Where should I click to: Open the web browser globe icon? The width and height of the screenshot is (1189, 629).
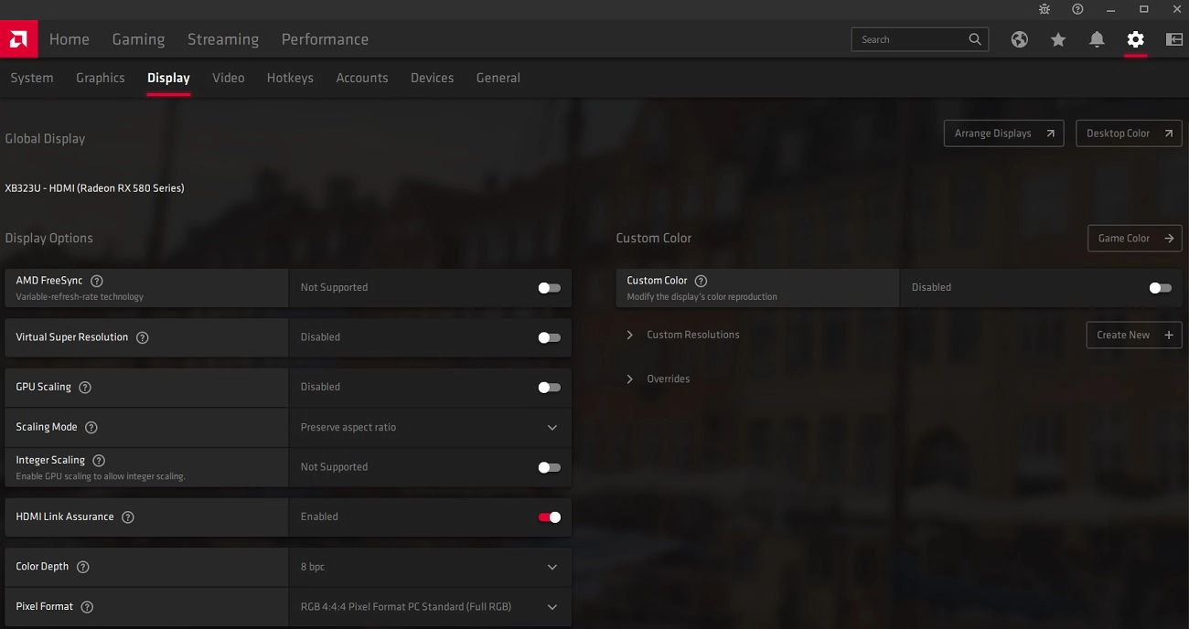click(1020, 39)
